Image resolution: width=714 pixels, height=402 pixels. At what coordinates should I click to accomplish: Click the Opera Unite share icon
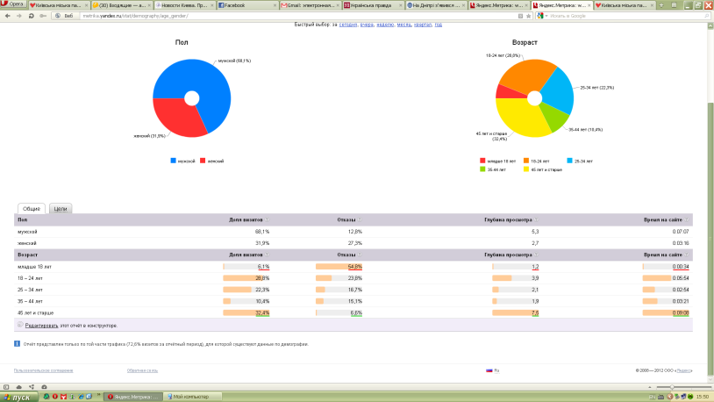tap(32, 387)
